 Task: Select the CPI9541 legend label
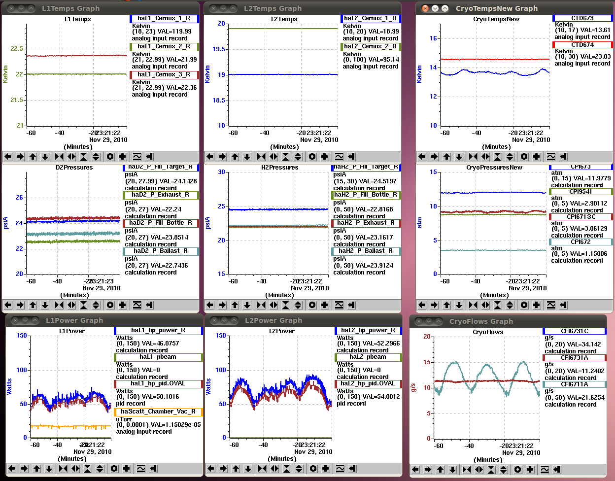click(581, 192)
